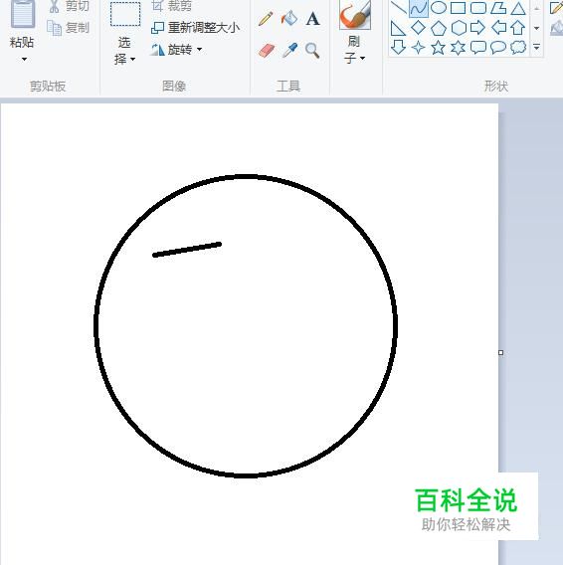Viewport: 563px width, 565px height.
Task: Select the Right arrow shape
Action: (477, 28)
